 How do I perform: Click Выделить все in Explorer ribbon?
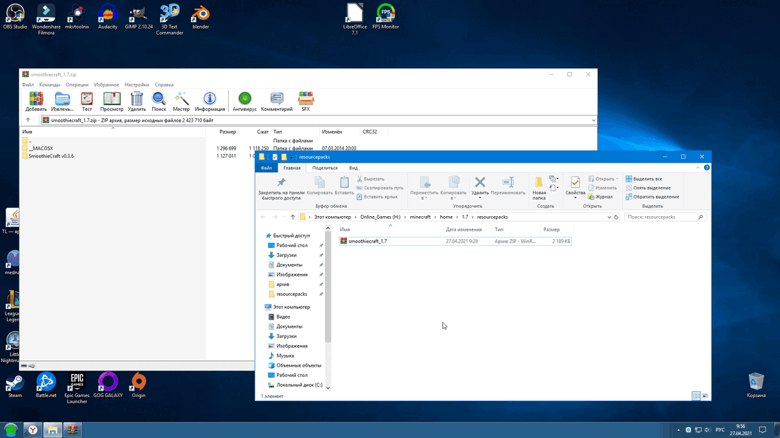coord(643,178)
